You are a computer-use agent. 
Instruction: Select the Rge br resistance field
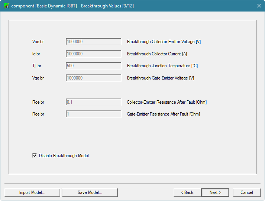point(93,114)
